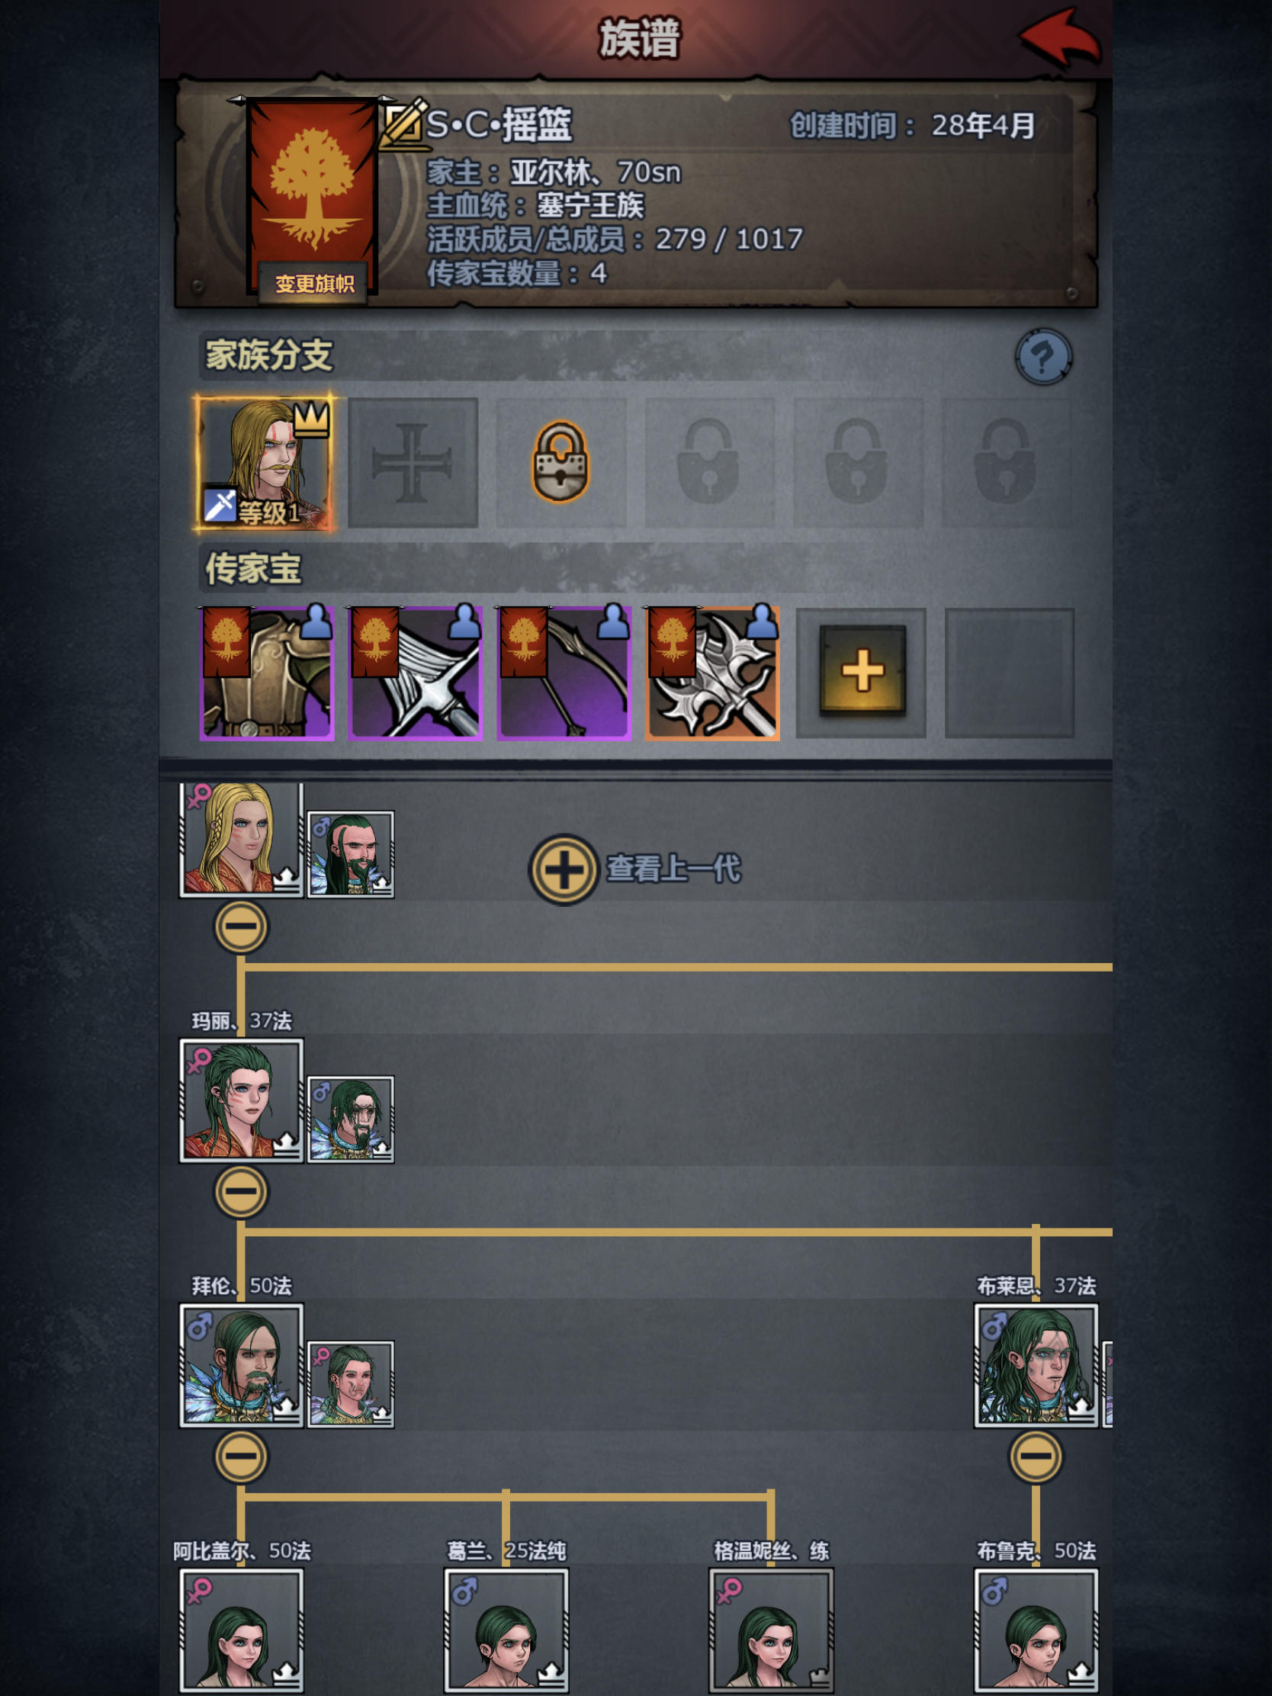
Task: Click the 变更旗帜 change banner button
Action: pos(314,284)
